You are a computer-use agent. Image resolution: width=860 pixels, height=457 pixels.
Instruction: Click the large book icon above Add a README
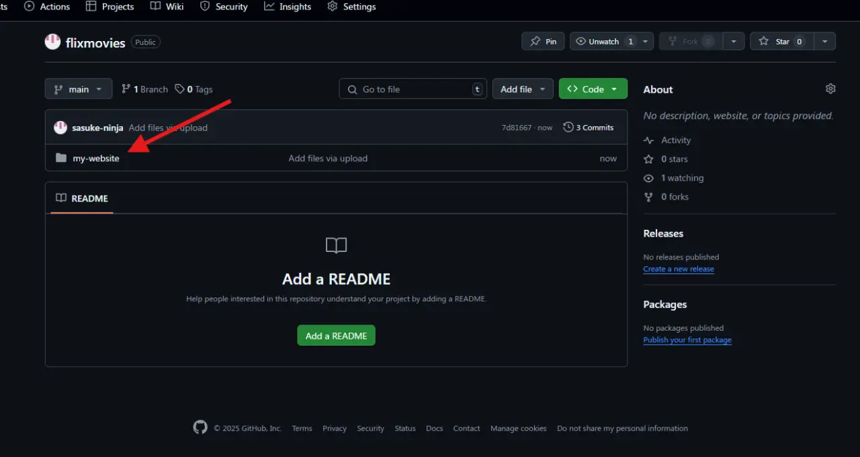tap(336, 245)
